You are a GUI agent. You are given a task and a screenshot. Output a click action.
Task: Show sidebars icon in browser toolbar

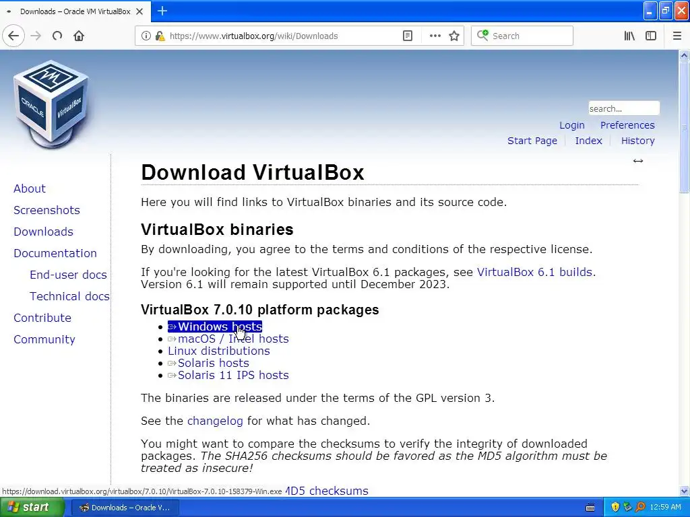pyautogui.click(x=651, y=36)
